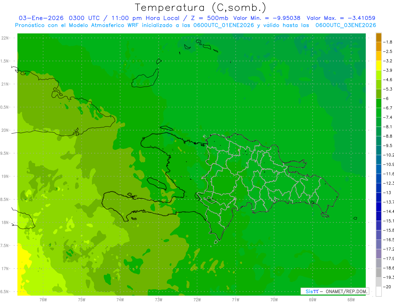Click 'Valor Min. = -9.95038' readout
394x304 pixels.
[x=267, y=18]
